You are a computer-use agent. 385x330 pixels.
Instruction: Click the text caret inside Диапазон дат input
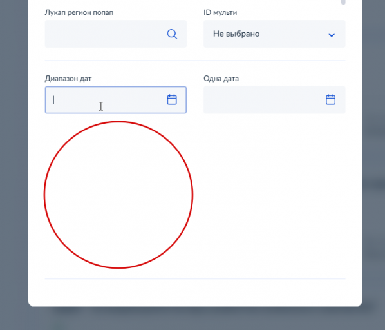(x=53, y=100)
